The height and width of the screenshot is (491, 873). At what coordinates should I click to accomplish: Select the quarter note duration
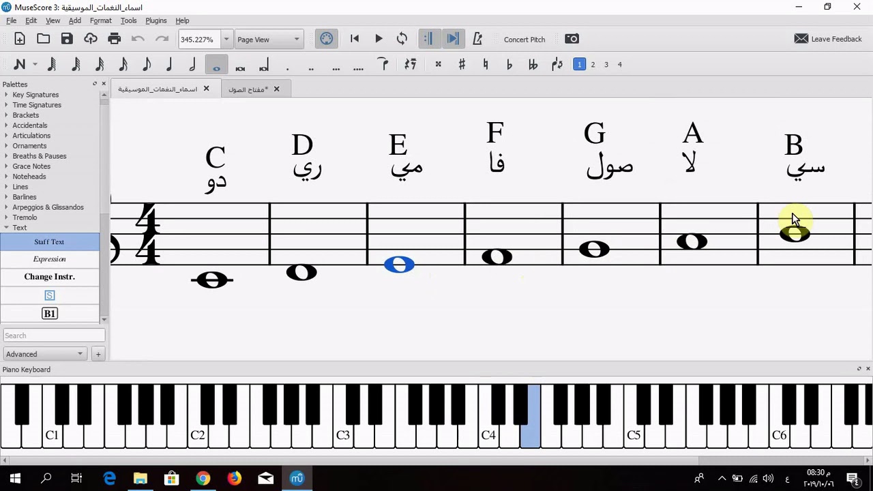[169, 65]
